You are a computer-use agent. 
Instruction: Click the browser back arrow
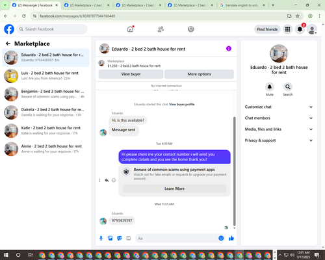tap(6, 16)
